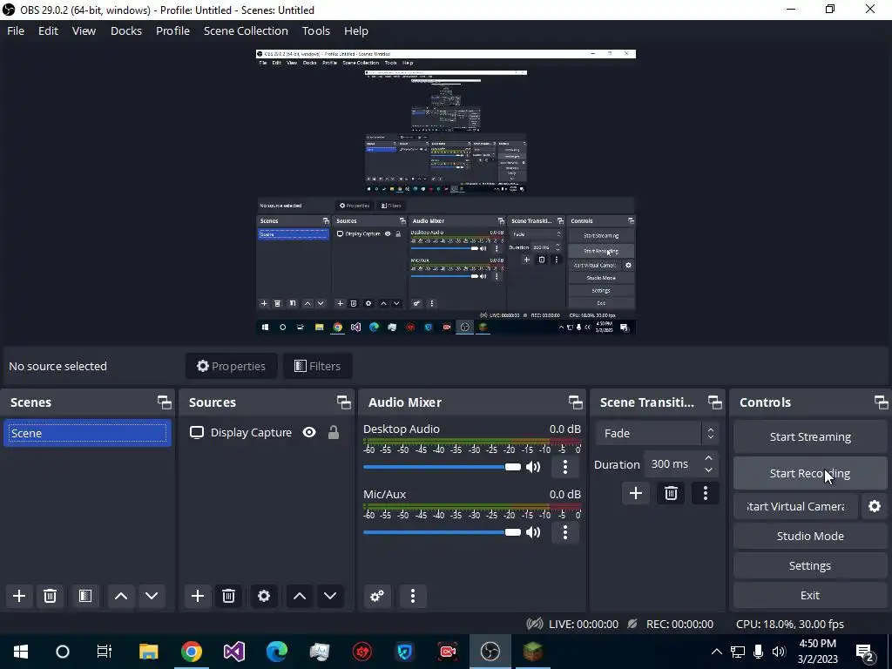Open Desktop Audio three-dot options
This screenshot has height=669, width=892.
point(564,467)
